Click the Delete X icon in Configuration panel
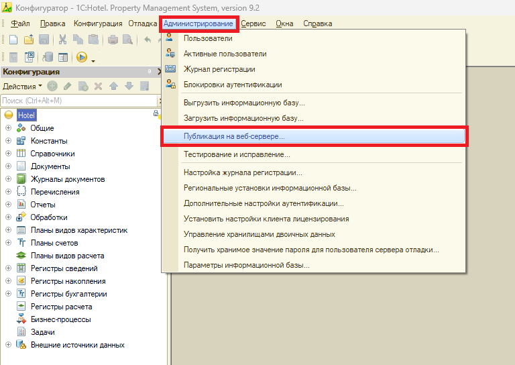The image size is (515, 365). click(x=98, y=86)
